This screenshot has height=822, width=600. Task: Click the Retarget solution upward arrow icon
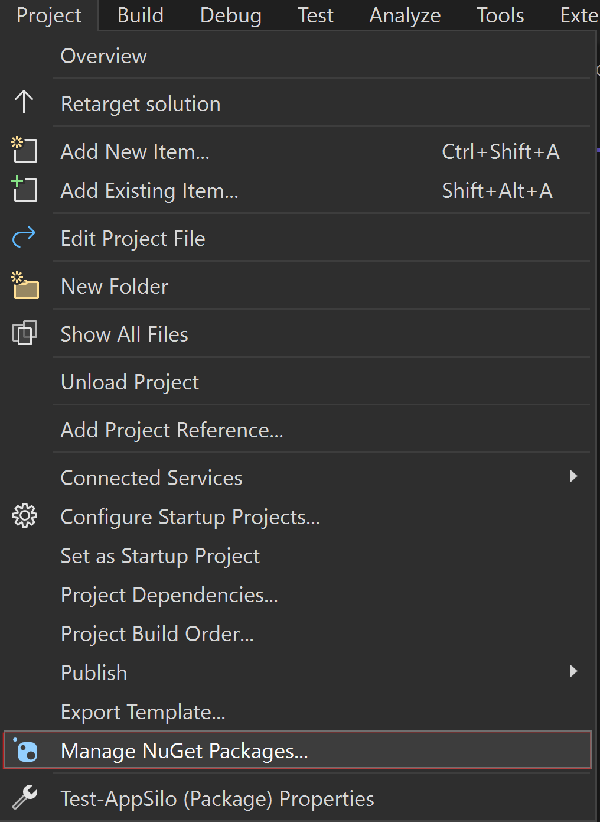24,102
